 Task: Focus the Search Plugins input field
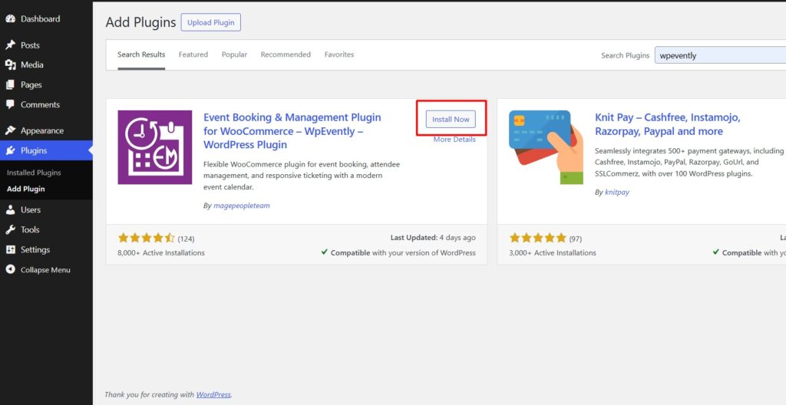[x=720, y=55]
